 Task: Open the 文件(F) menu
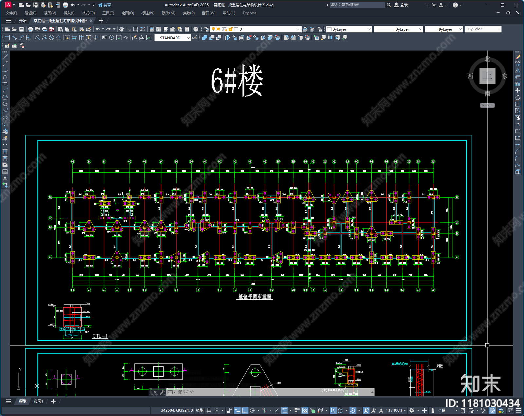click(11, 13)
